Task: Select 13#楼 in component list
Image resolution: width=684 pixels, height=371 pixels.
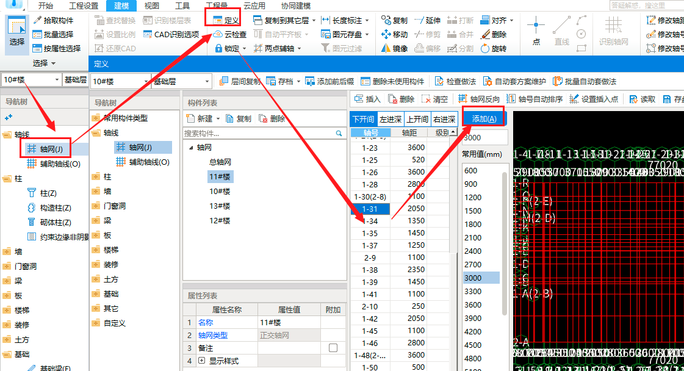Action: [220, 206]
